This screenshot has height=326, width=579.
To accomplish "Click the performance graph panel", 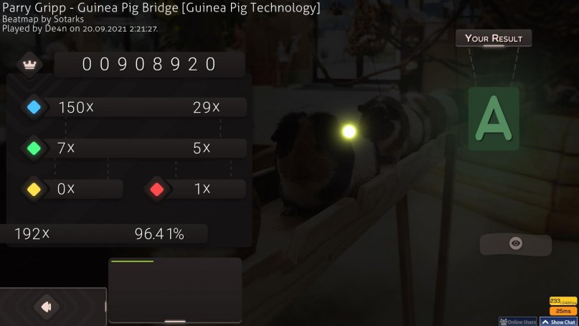I will (175, 290).
